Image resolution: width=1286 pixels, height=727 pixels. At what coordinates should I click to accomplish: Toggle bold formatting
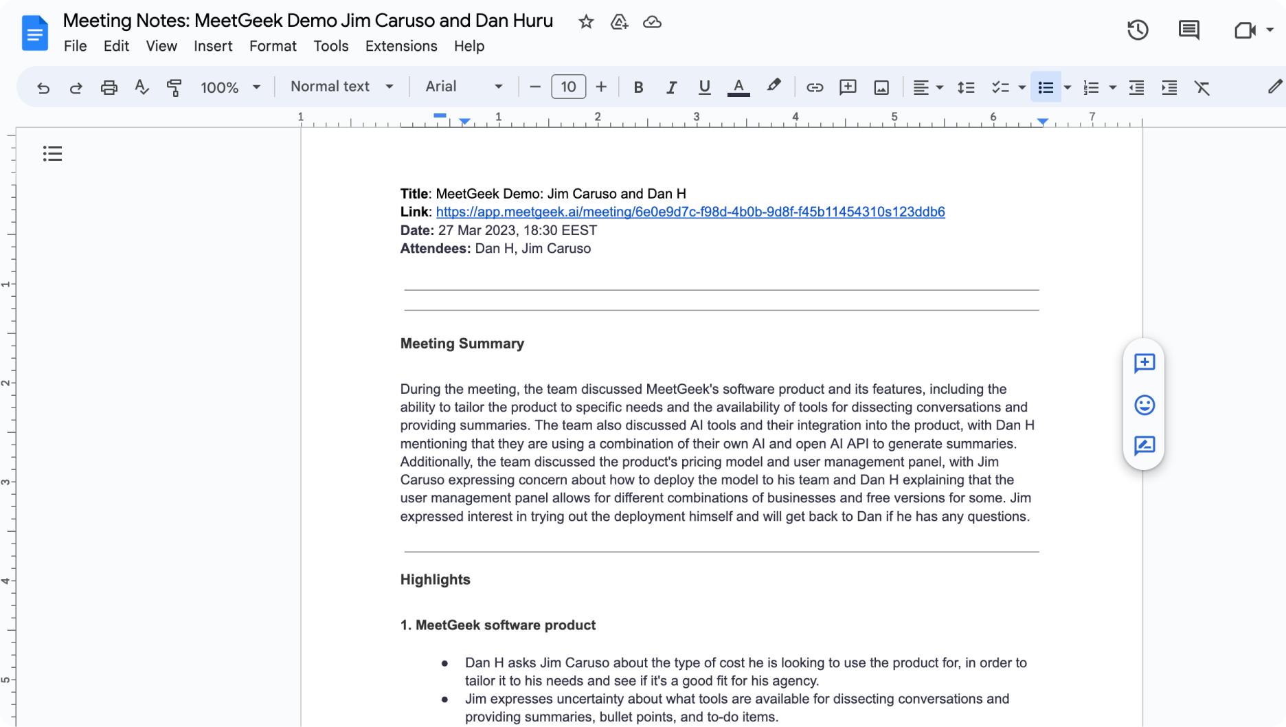pyautogui.click(x=638, y=87)
